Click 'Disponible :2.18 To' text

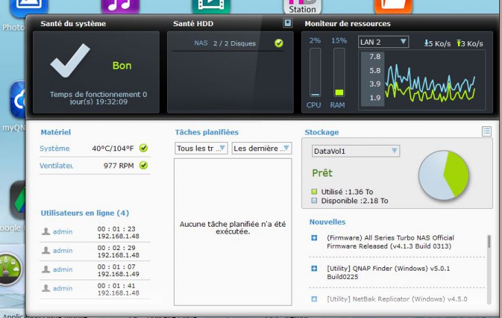point(354,201)
